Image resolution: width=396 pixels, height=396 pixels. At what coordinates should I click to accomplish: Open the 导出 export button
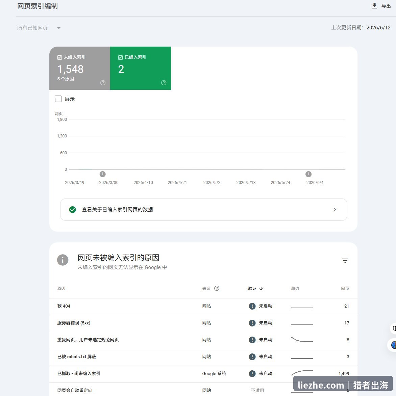point(381,6)
